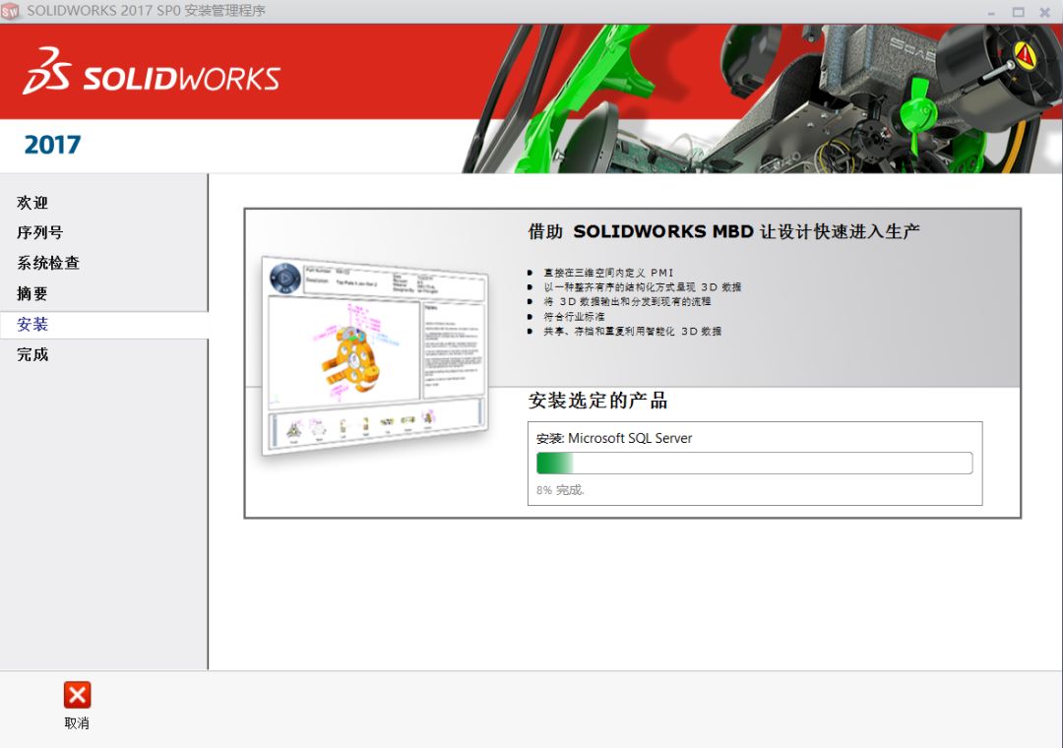Click the SW application icon in title bar

click(x=10, y=12)
